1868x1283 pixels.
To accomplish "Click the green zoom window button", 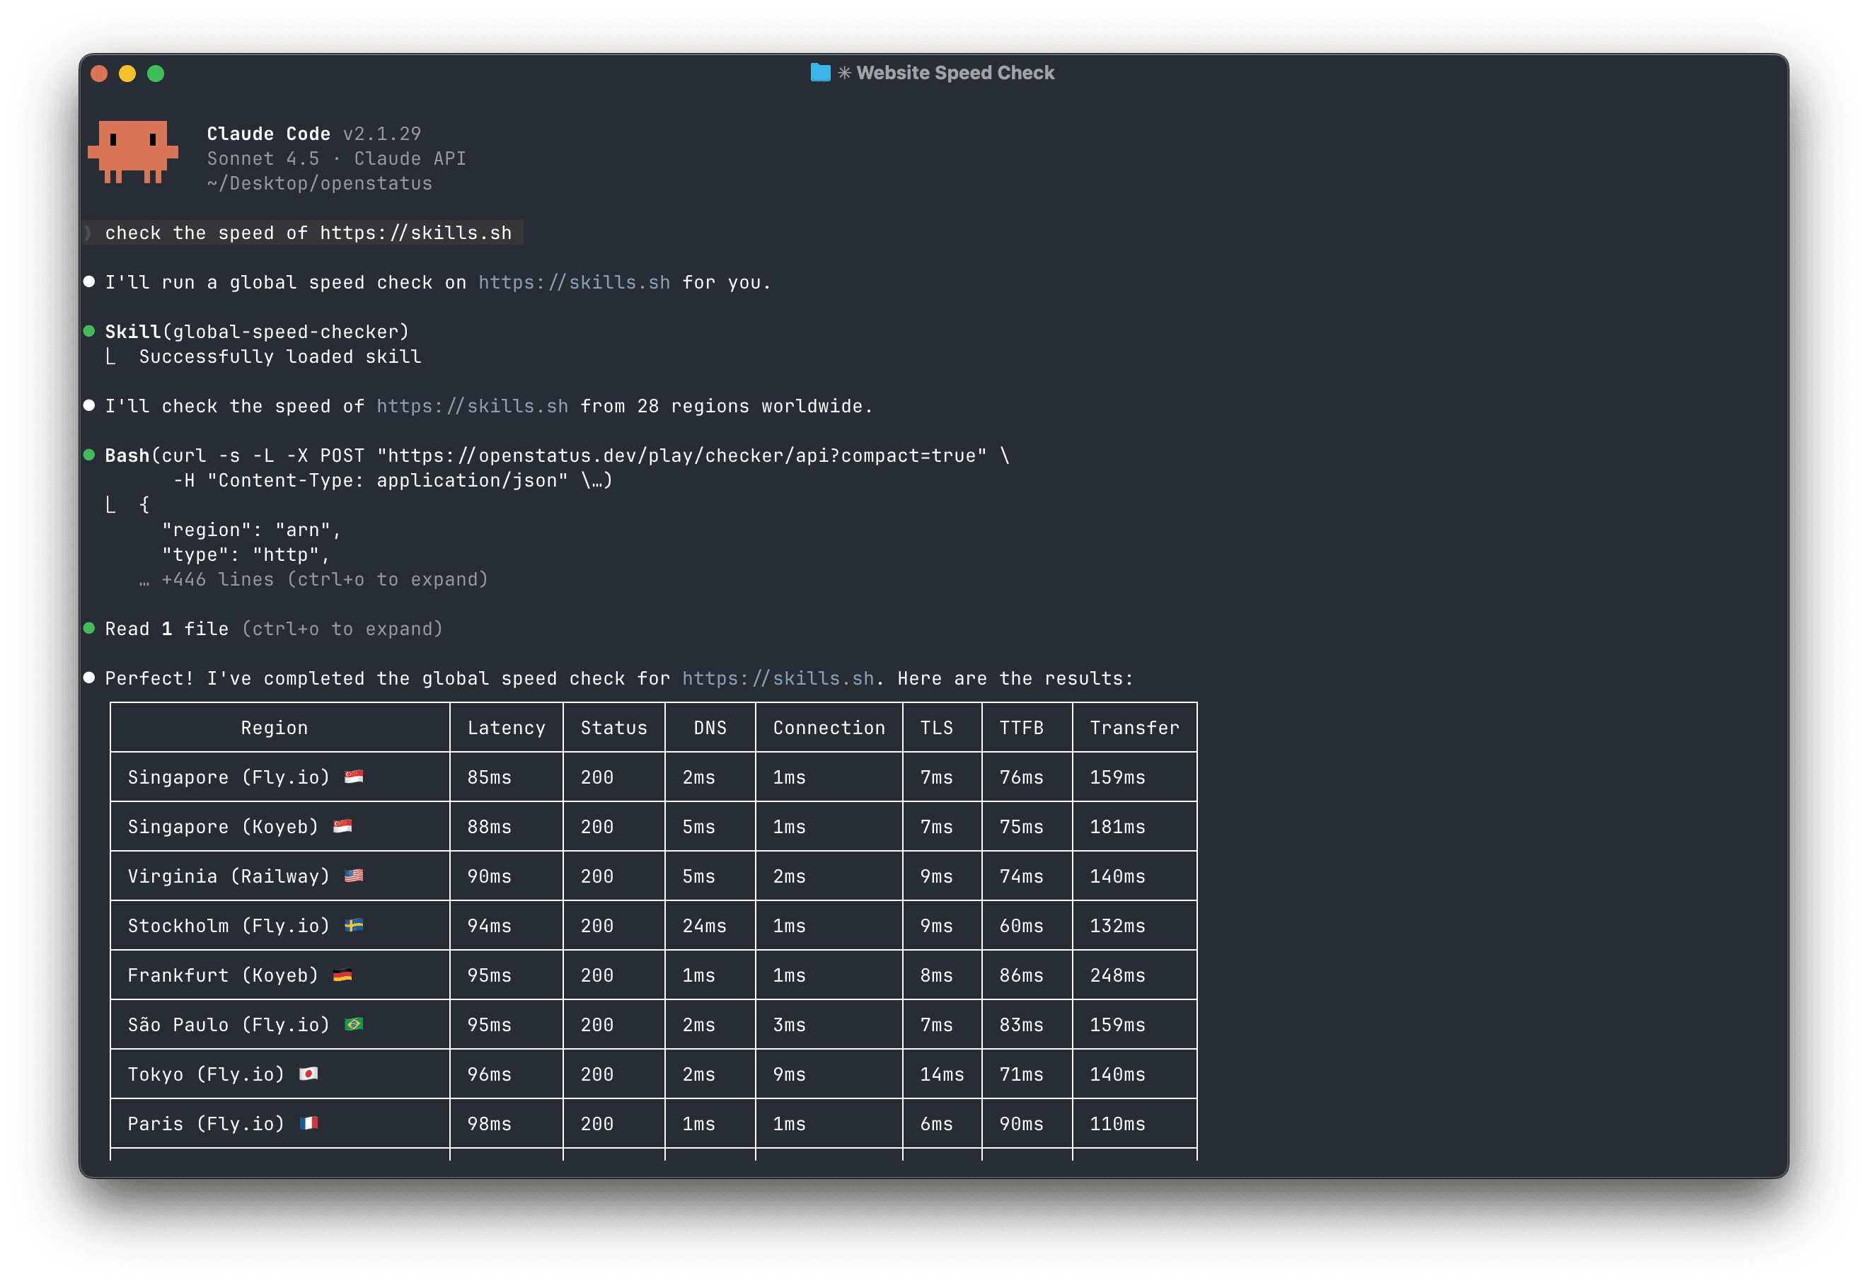I will tap(156, 74).
